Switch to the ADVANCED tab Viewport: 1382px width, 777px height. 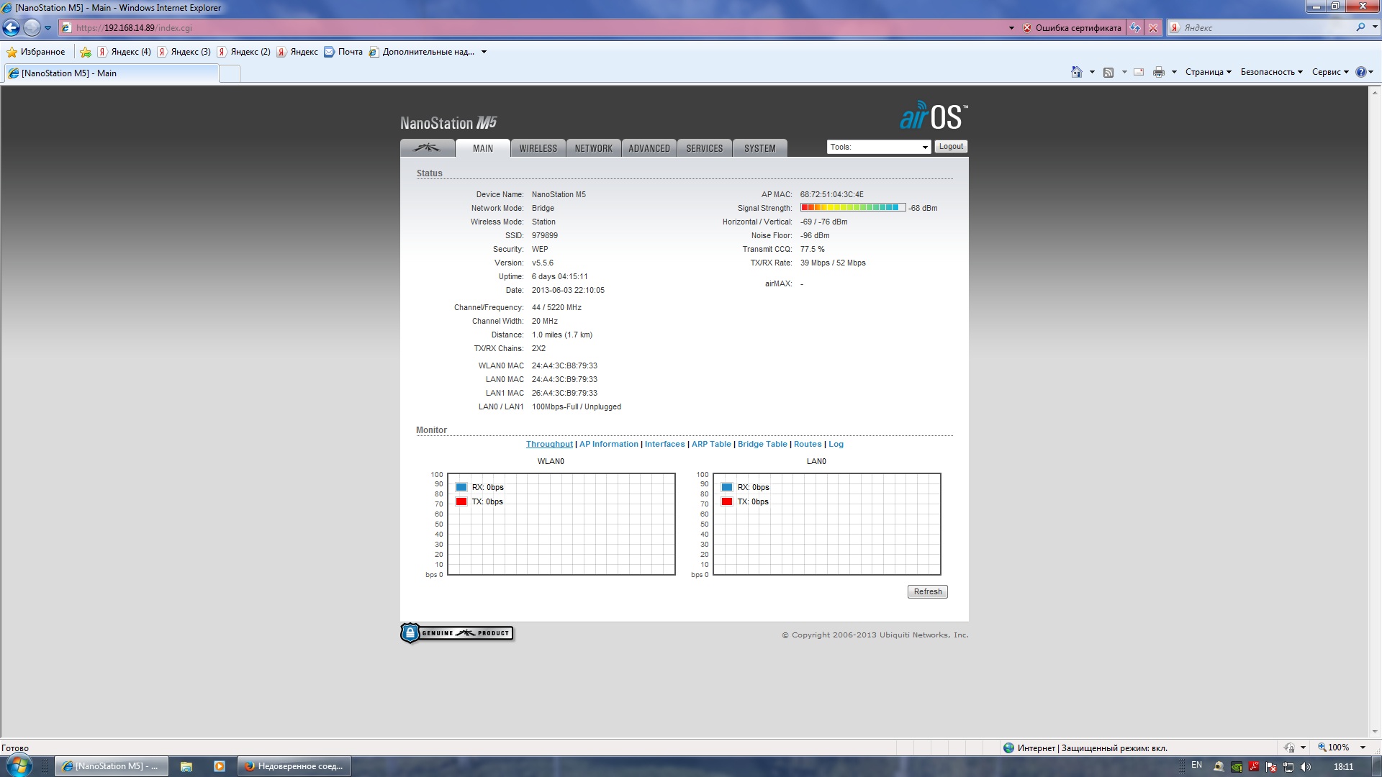(x=649, y=148)
